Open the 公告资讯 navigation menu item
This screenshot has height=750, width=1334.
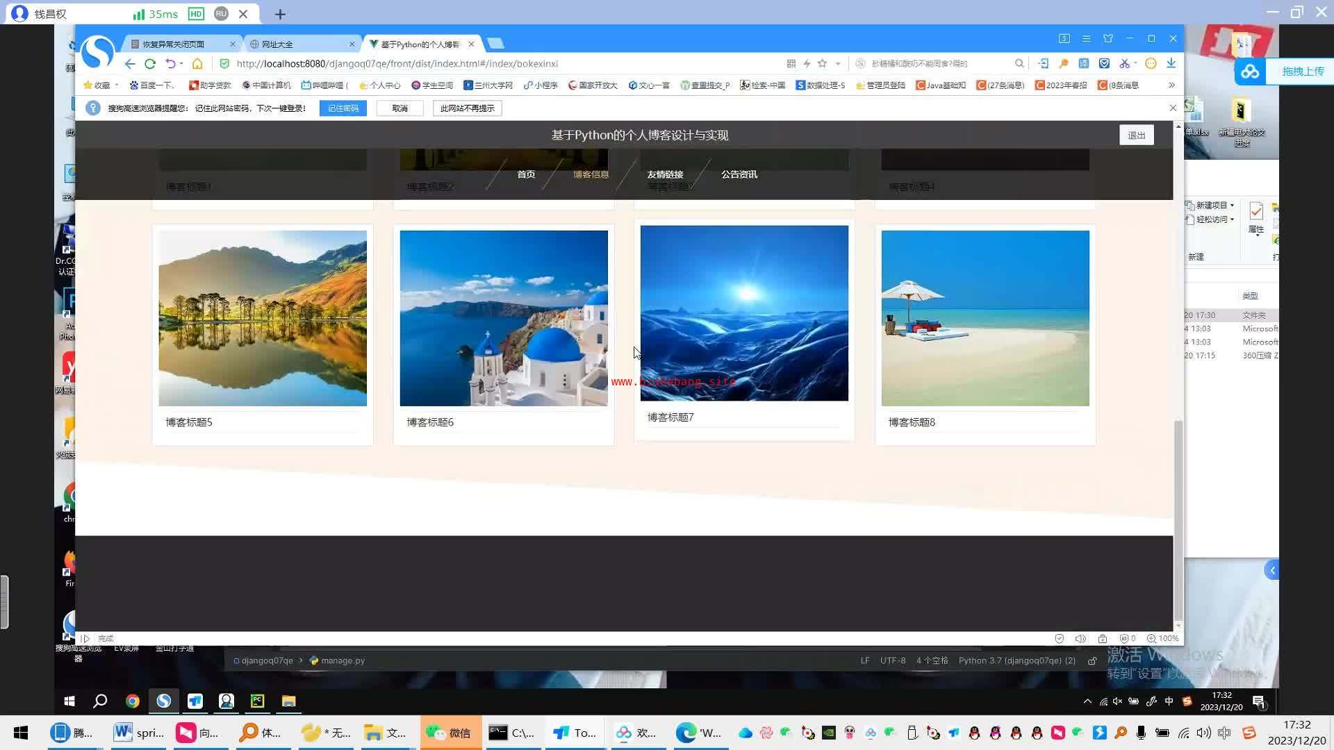coord(739,174)
